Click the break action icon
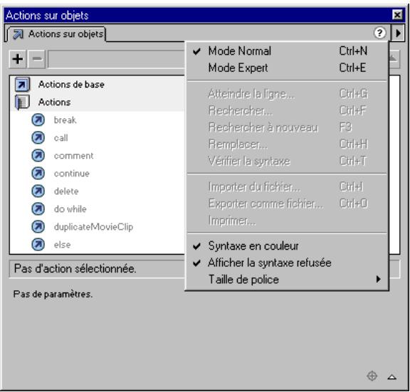The height and width of the screenshot is (392, 410). 38,120
